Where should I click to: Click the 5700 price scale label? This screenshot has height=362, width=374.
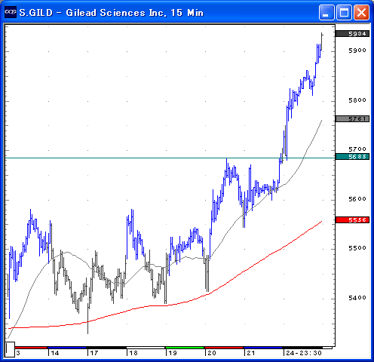357,149
